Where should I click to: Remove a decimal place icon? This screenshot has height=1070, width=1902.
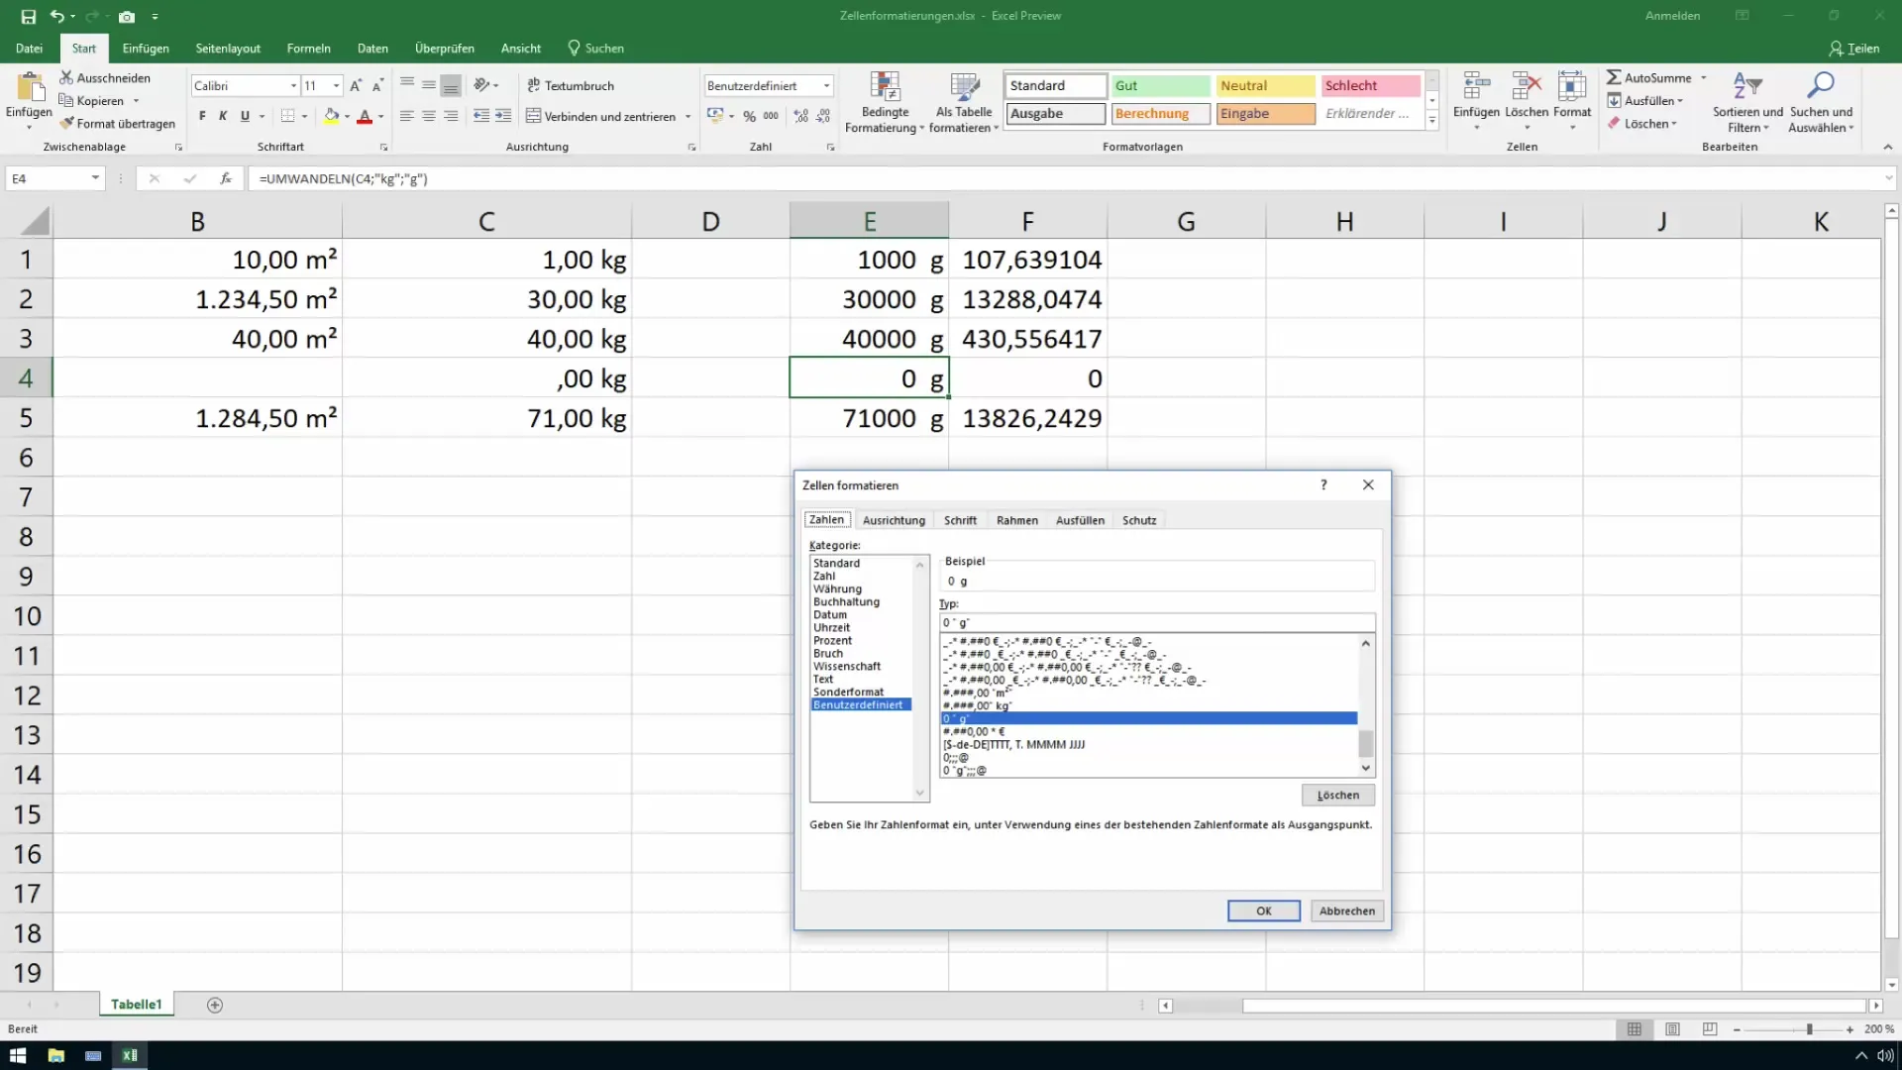[x=823, y=116]
